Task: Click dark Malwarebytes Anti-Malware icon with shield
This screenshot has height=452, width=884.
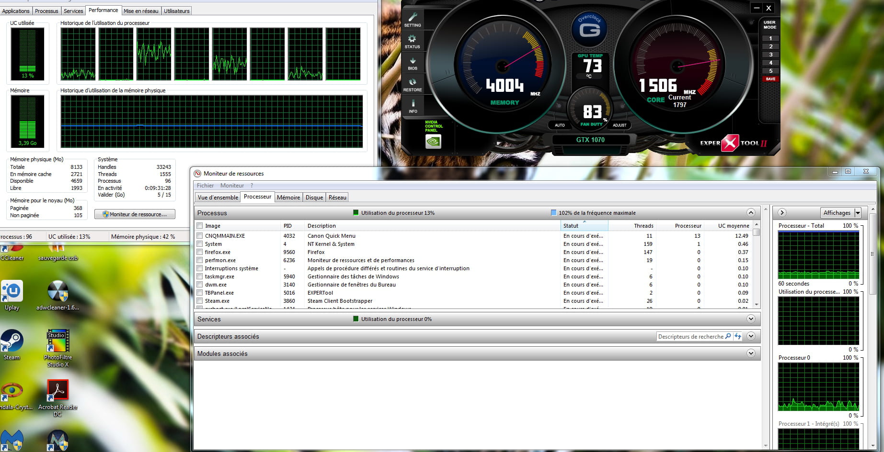Action: tap(58, 440)
